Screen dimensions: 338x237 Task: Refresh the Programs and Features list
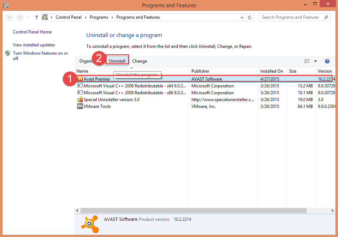point(250,17)
